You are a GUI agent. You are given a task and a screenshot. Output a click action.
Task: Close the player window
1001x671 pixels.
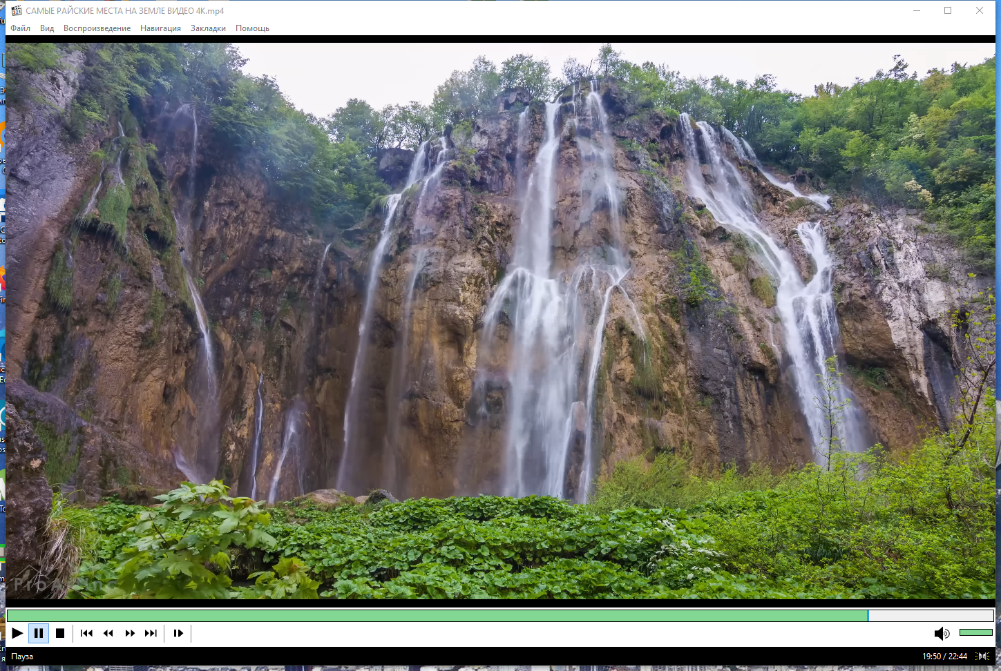click(x=980, y=10)
